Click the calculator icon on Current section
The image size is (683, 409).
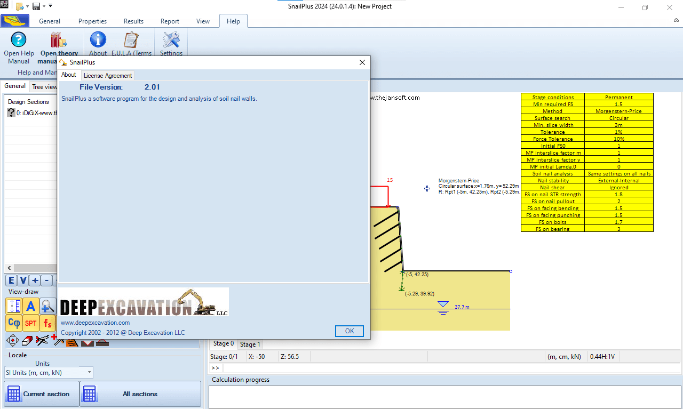14,394
